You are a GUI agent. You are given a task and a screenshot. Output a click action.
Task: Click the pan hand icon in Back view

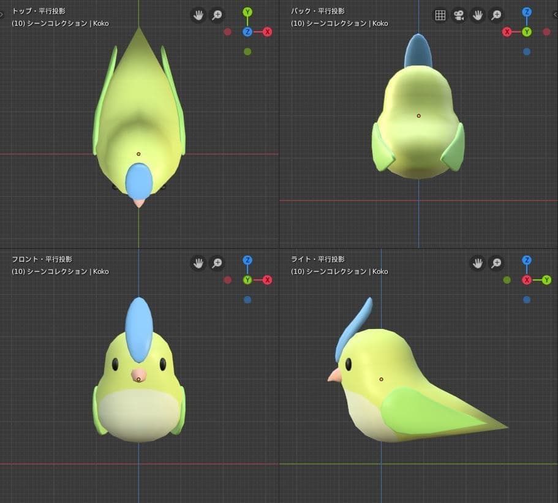[x=477, y=15]
